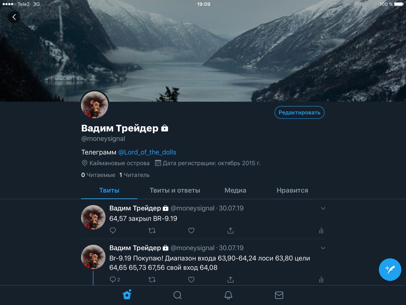Open Notifications bell in the bottom bar
Image resolution: width=406 pixels, height=305 pixels.
pos(228,295)
